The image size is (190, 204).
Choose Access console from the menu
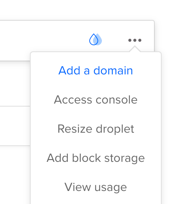96,100
